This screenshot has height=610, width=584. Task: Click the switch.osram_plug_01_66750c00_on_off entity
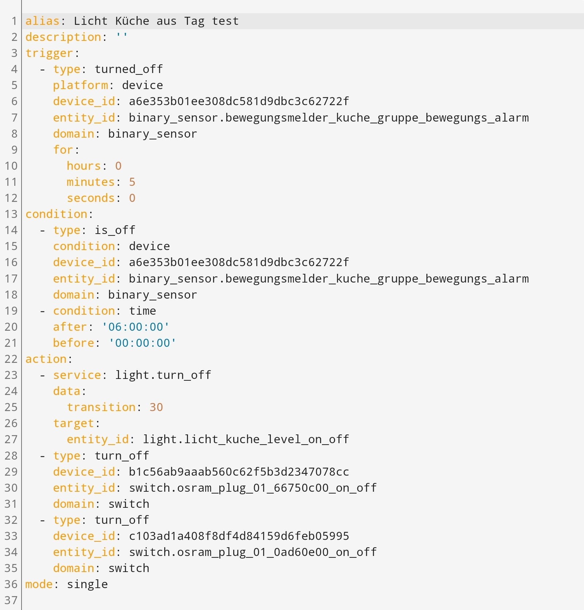pyautogui.click(x=252, y=487)
